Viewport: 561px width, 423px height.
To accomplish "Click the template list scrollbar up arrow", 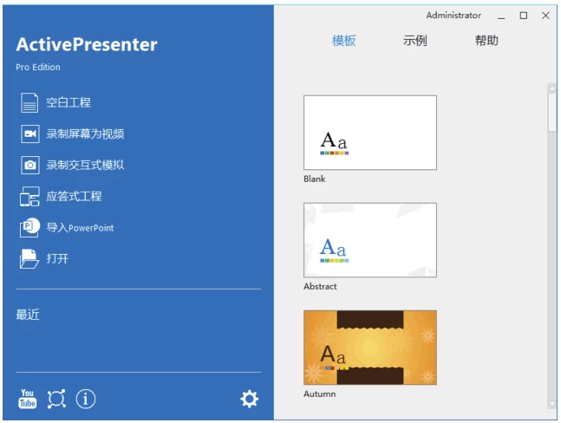I will 551,88.
